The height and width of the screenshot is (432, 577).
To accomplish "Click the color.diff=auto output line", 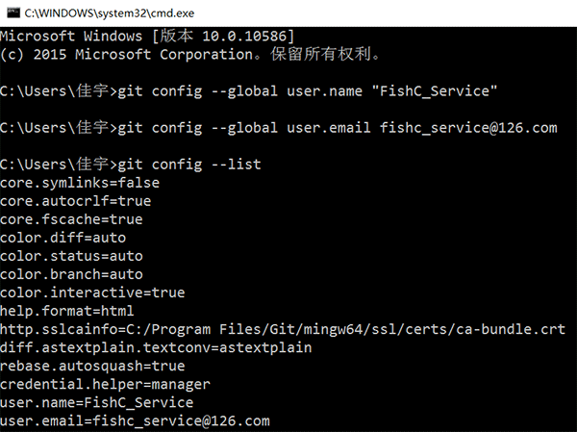I will pyautogui.click(x=63, y=237).
